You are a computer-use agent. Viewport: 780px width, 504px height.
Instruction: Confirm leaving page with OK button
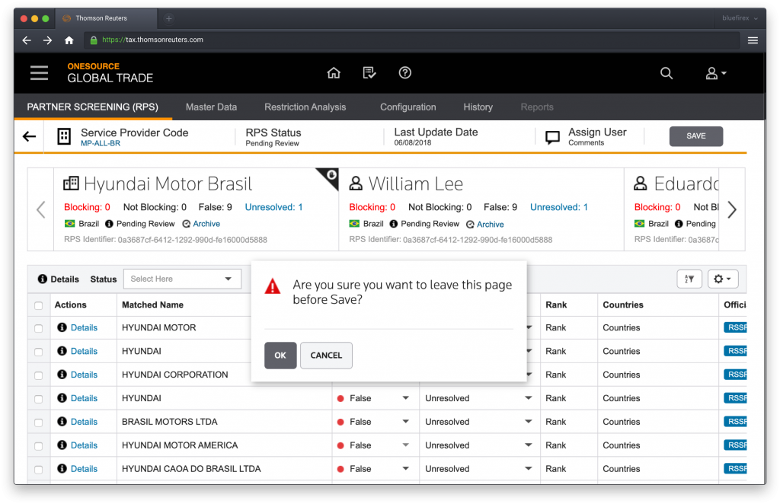280,356
